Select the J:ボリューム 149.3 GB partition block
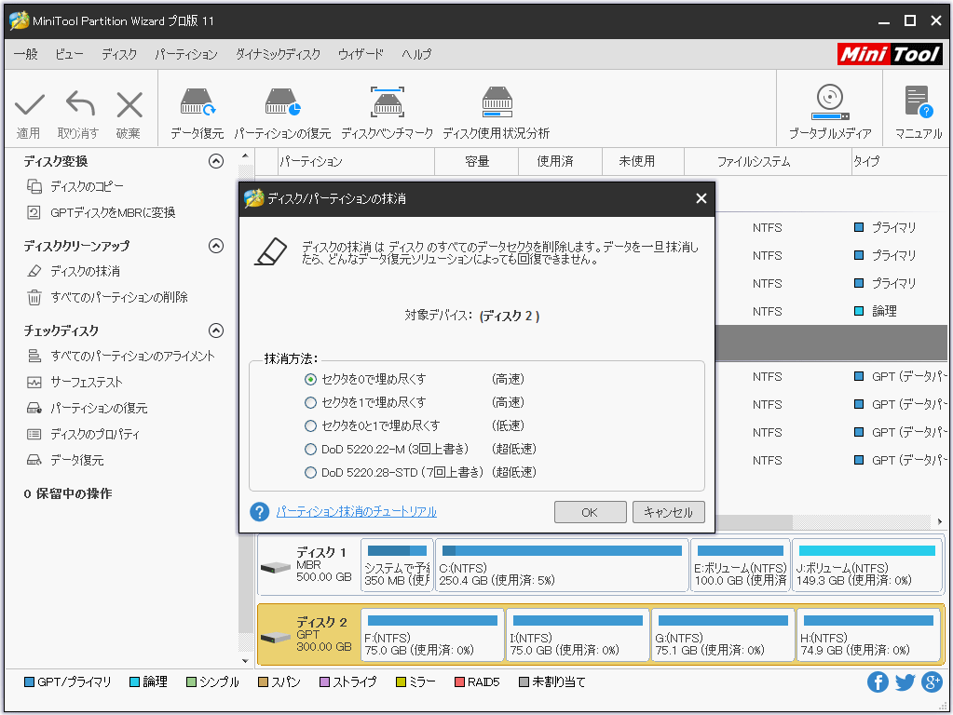Image resolution: width=953 pixels, height=715 pixels. [x=867, y=565]
